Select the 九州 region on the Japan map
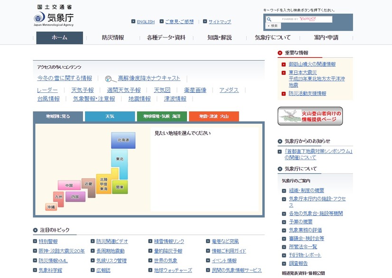This screenshot has width=392, height=278. [x=58, y=197]
